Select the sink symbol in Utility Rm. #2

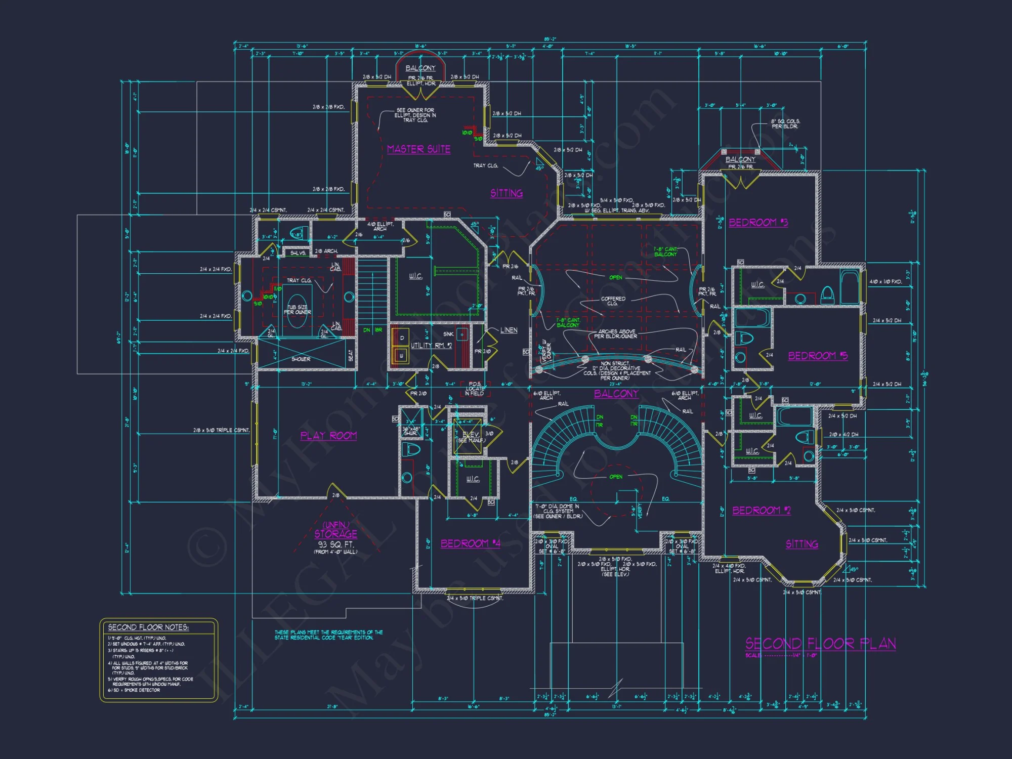(x=462, y=334)
